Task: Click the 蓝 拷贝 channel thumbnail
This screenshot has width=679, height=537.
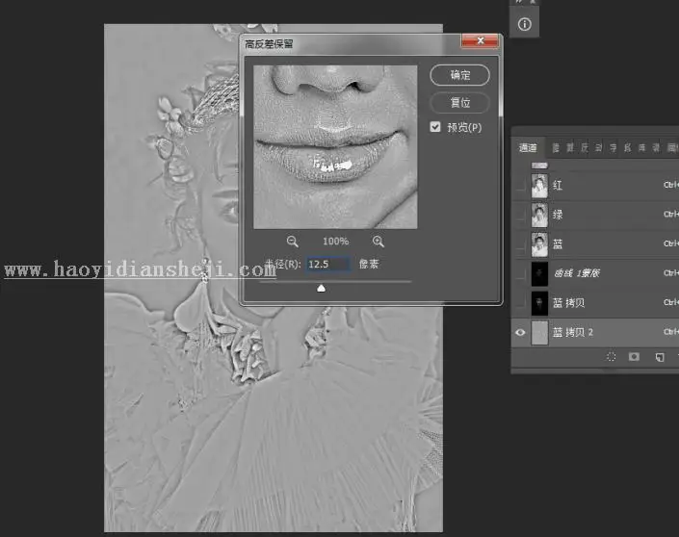Action: [x=539, y=303]
